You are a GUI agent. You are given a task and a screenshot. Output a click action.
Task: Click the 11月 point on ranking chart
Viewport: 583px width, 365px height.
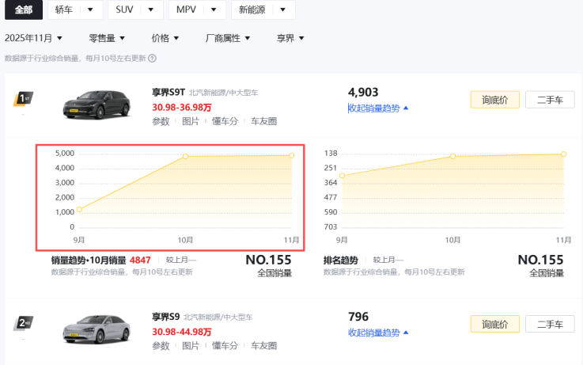(x=564, y=154)
